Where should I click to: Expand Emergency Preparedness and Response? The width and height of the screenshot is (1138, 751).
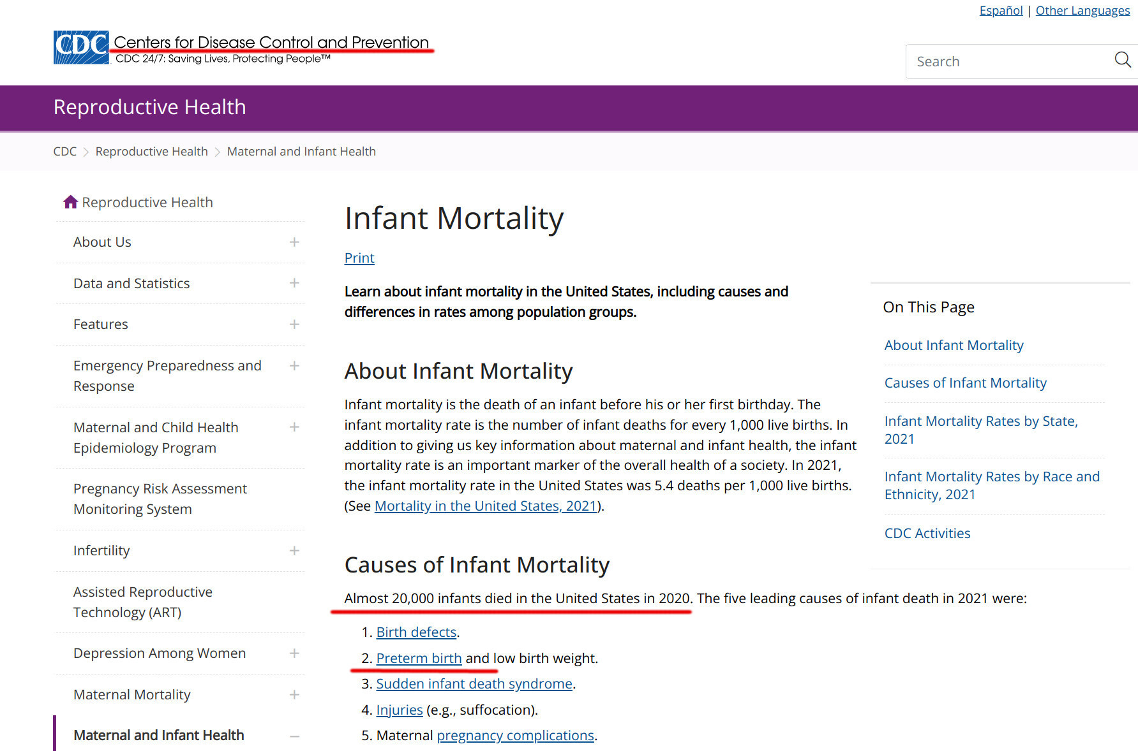[294, 366]
